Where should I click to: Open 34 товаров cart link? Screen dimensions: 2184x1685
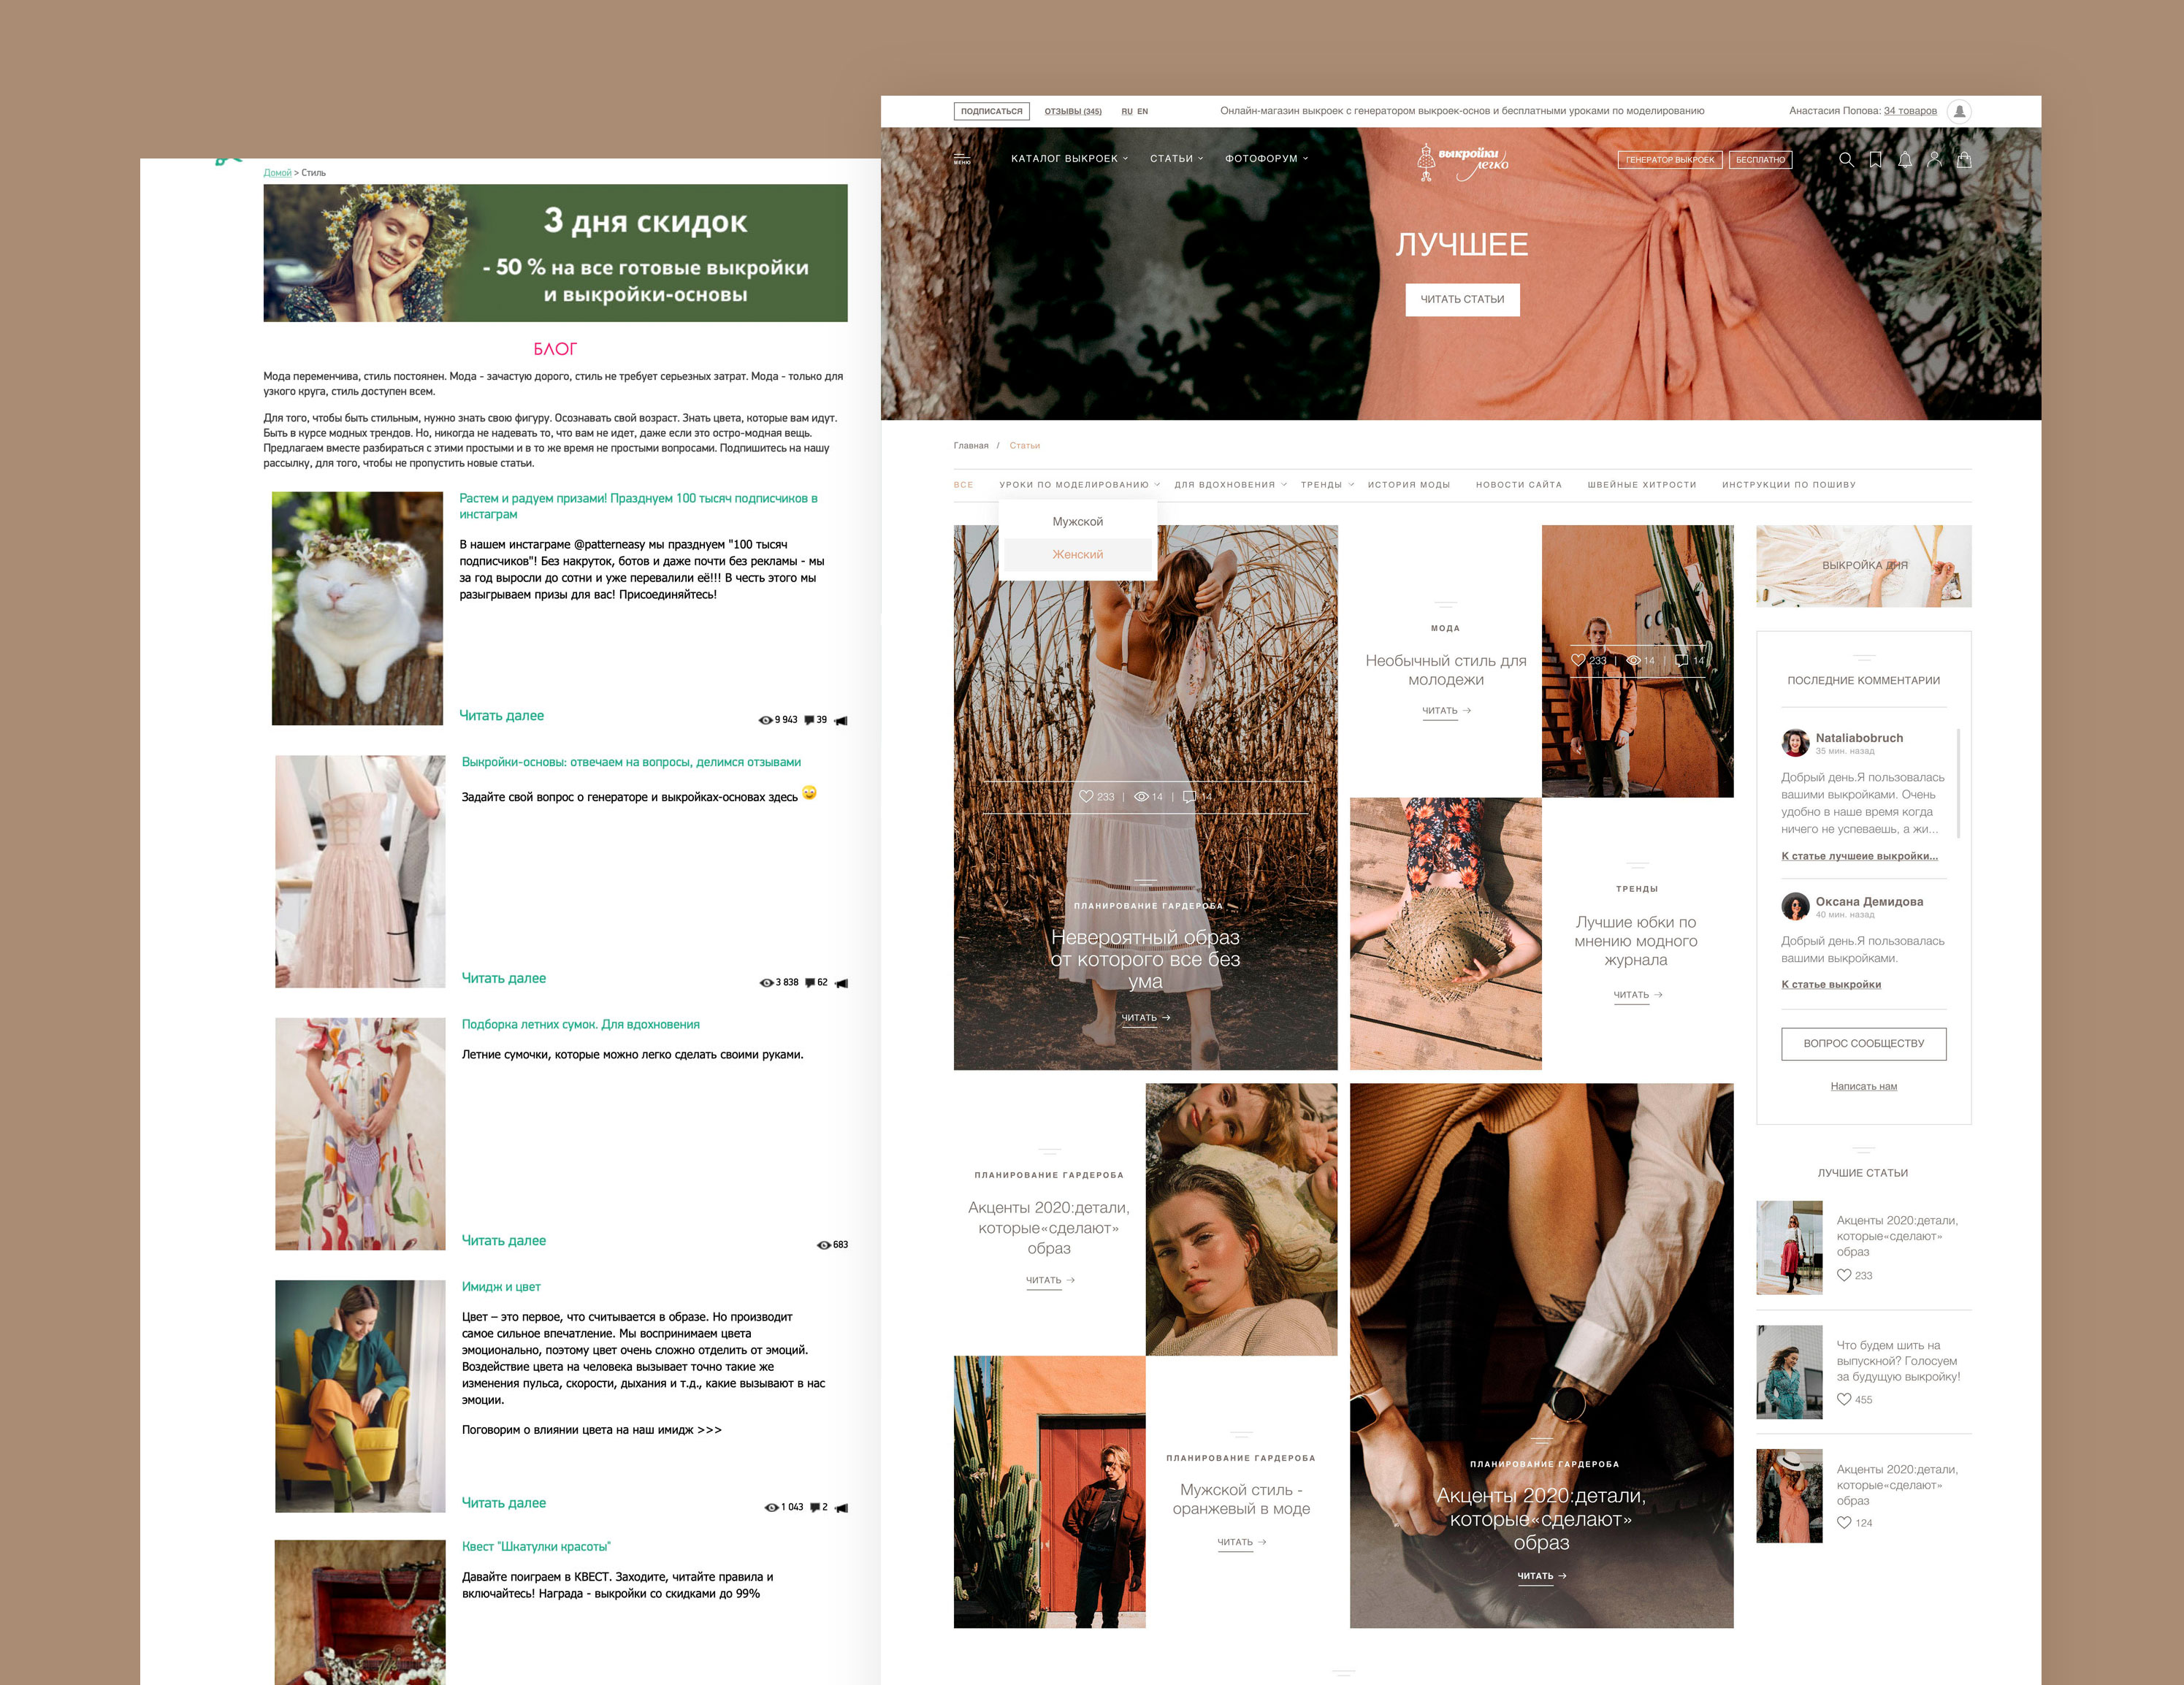(x=1910, y=111)
